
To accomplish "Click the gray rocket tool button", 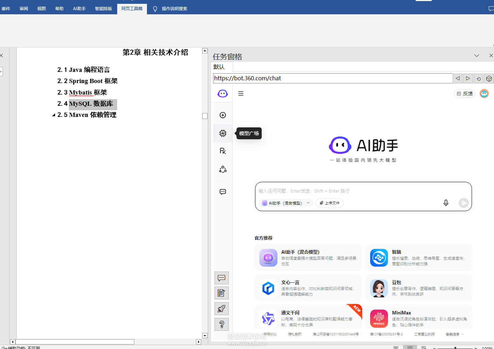I will [x=221, y=309].
